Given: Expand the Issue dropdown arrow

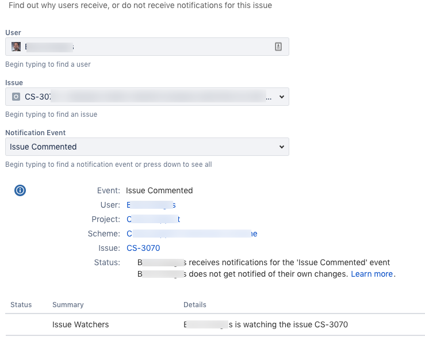Looking at the screenshot, I should pyautogui.click(x=282, y=97).
